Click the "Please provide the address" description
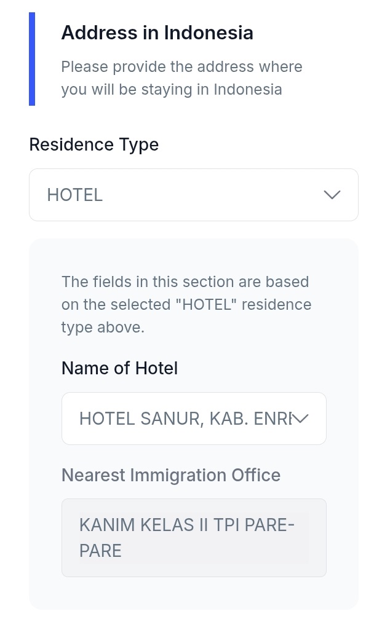The width and height of the screenshot is (382, 630). pyautogui.click(x=181, y=66)
